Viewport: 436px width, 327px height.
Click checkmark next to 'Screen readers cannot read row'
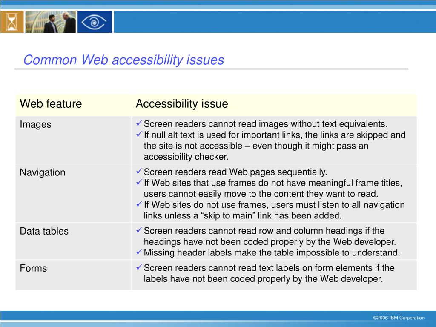coord(139,231)
